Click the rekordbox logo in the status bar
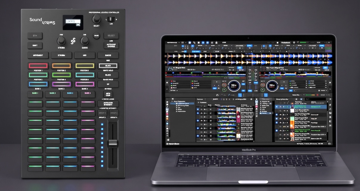The height and width of the screenshot is (191, 360). click(173, 144)
